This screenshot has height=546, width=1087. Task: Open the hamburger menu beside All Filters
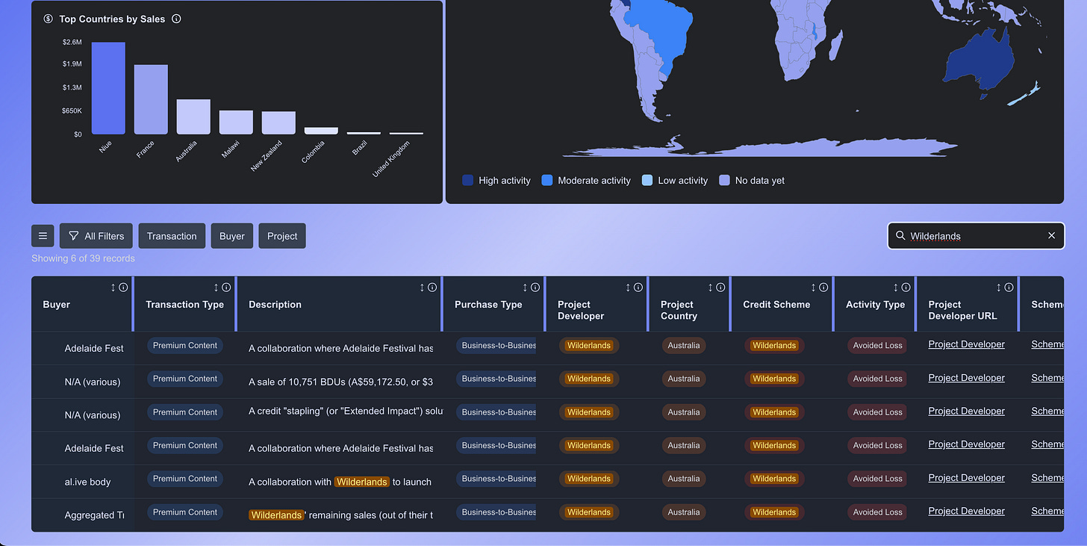click(43, 236)
